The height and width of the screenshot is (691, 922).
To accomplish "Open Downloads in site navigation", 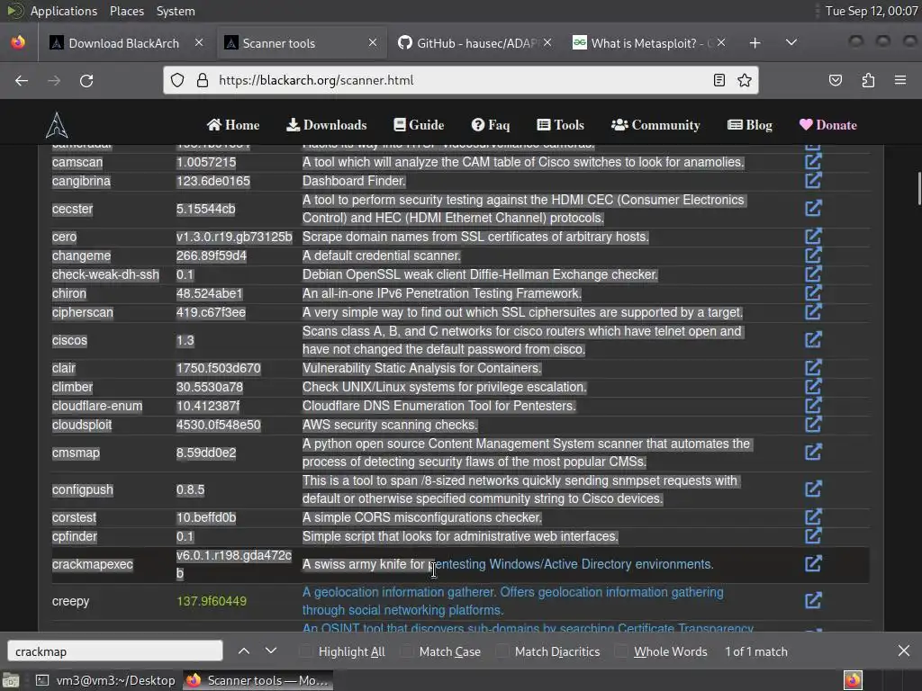I will tap(326, 125).
